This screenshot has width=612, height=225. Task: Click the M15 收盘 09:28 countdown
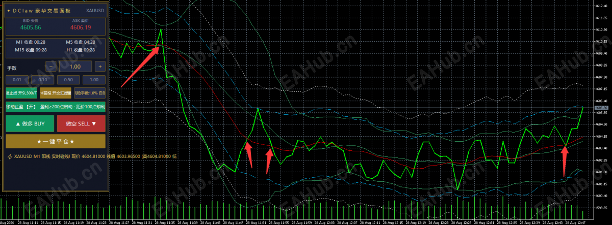point(31,50)
